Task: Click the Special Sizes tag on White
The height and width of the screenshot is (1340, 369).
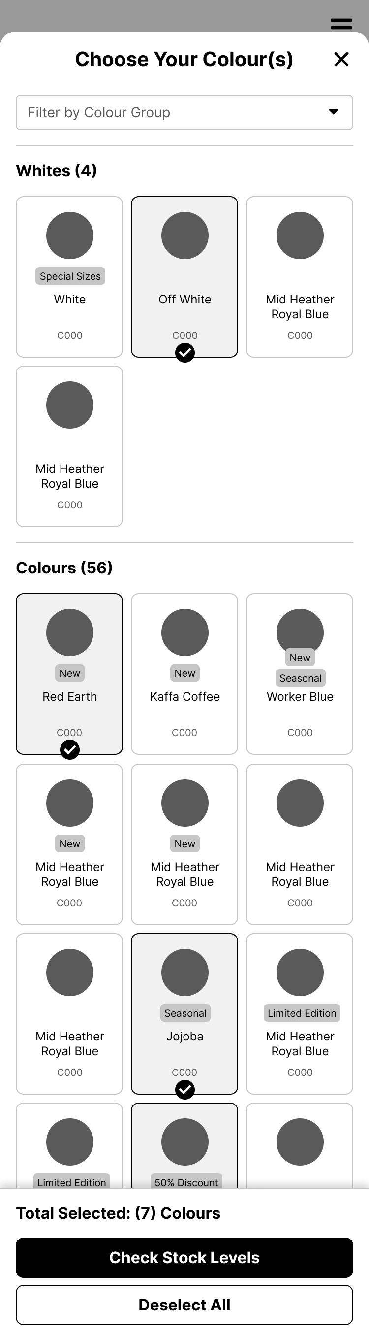Action: pyautogui.click(x=70, y=276)
